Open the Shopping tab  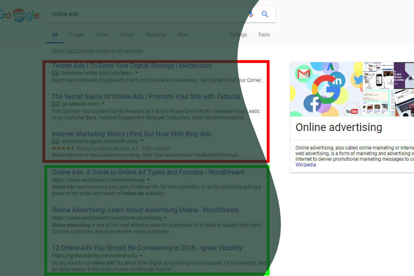click(156, 34)
